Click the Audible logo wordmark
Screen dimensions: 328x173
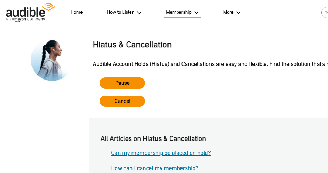[x=25, y=13]
